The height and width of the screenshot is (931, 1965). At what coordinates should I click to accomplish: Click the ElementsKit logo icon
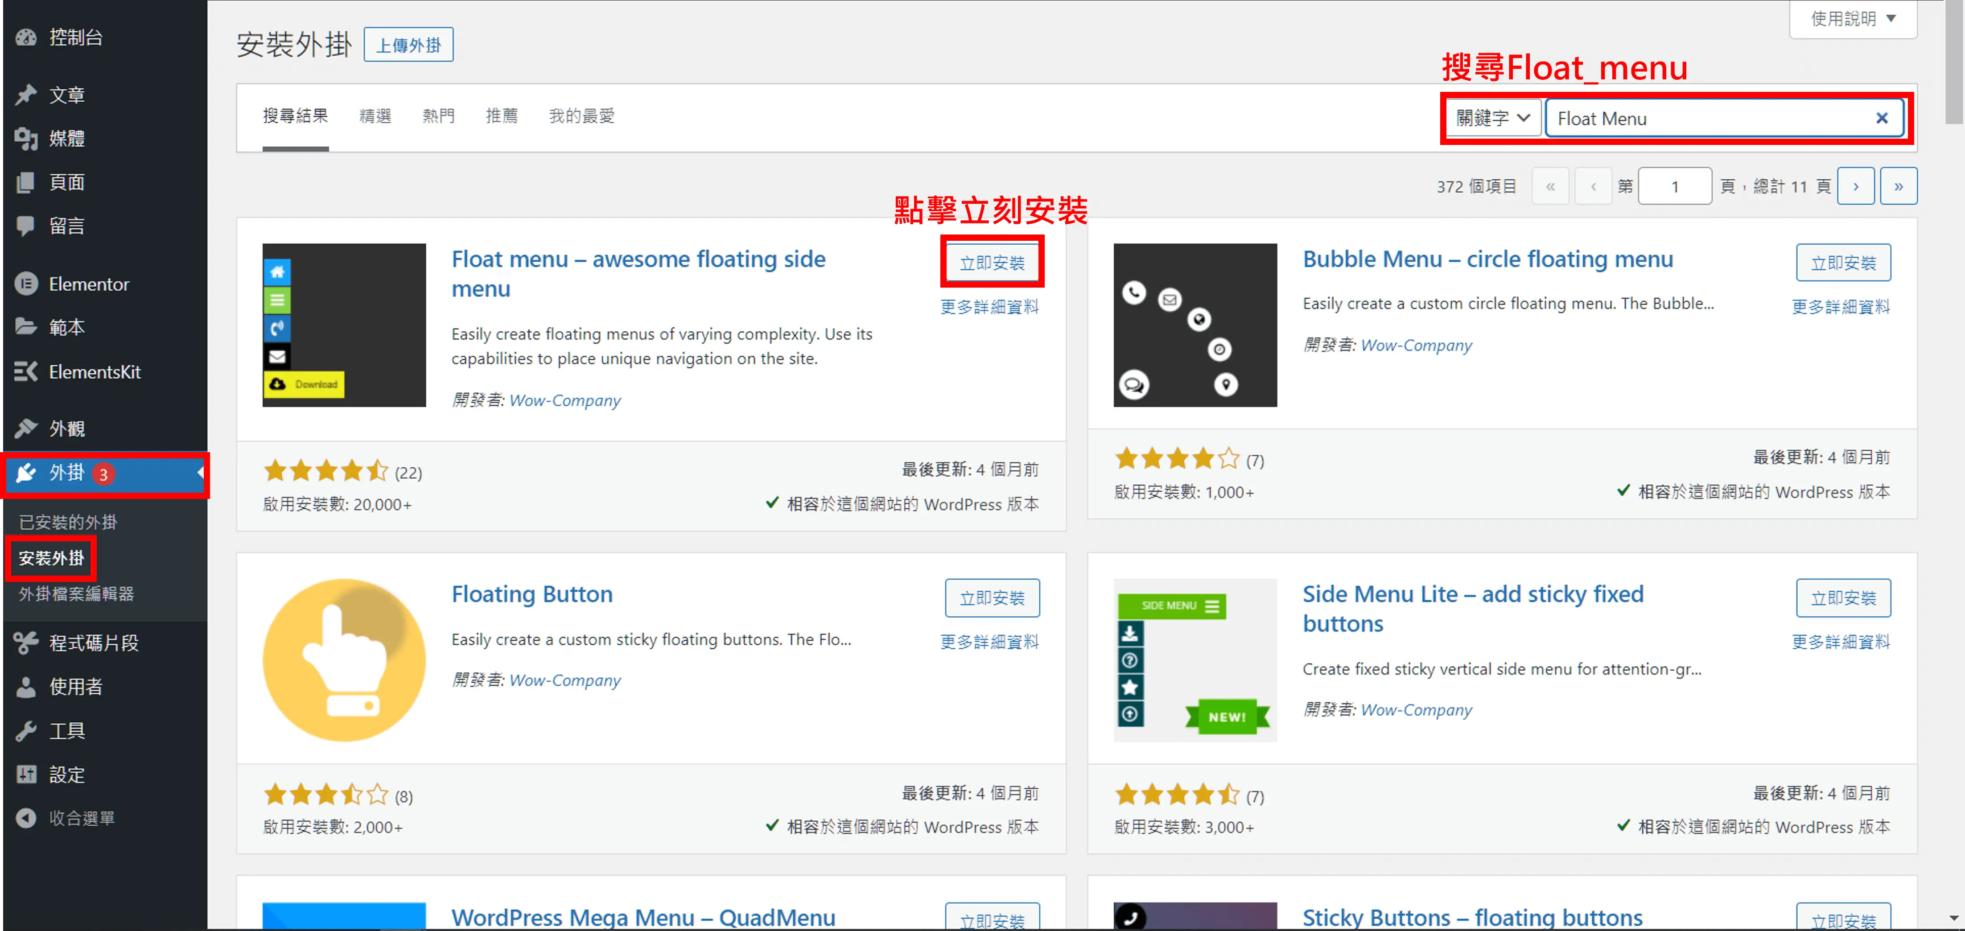(27, 371)
